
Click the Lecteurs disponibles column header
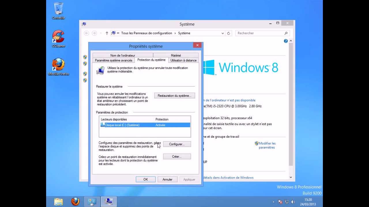click(x=114, y=119)
